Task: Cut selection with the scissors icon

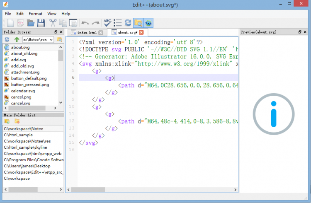Action: pos(53,23)
